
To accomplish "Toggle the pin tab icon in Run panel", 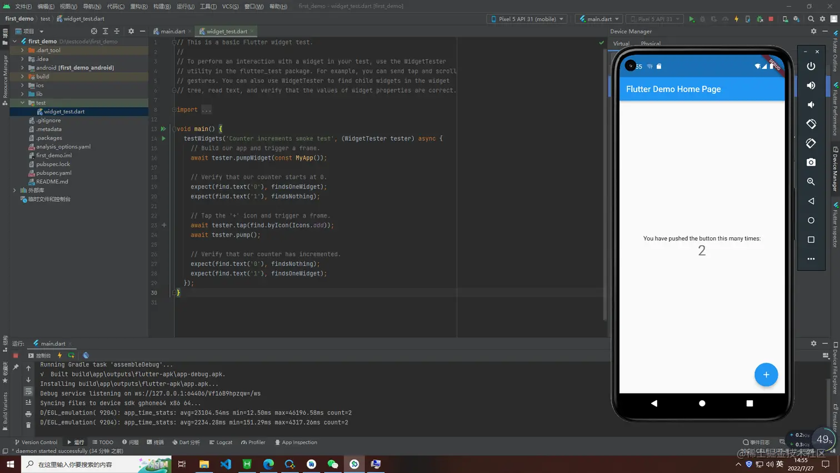I will point(16,367).
